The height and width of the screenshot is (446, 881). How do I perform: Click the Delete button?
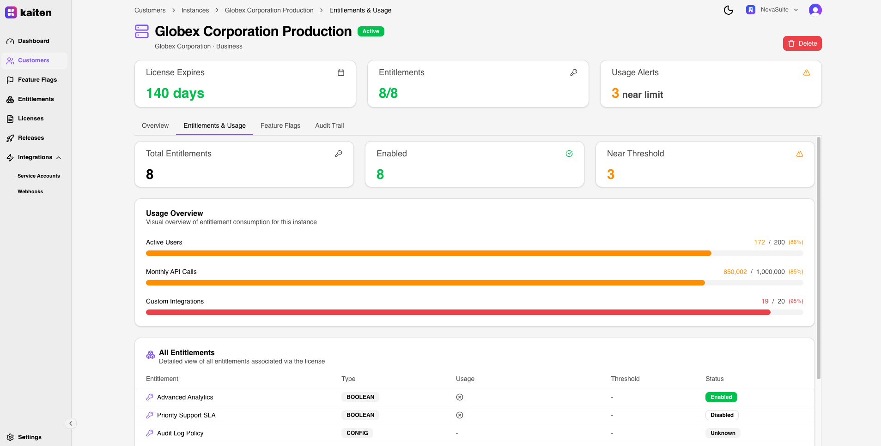802,43
